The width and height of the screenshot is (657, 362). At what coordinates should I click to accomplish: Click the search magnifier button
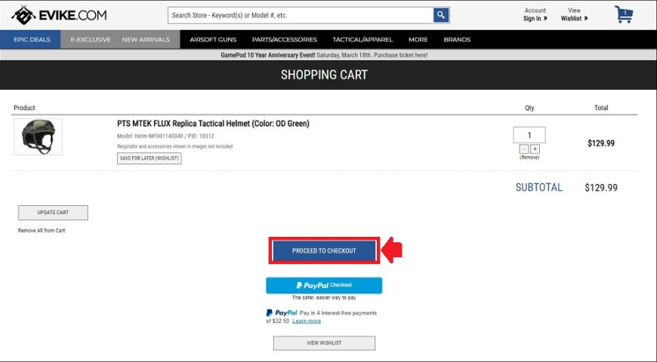pos(441,16)
